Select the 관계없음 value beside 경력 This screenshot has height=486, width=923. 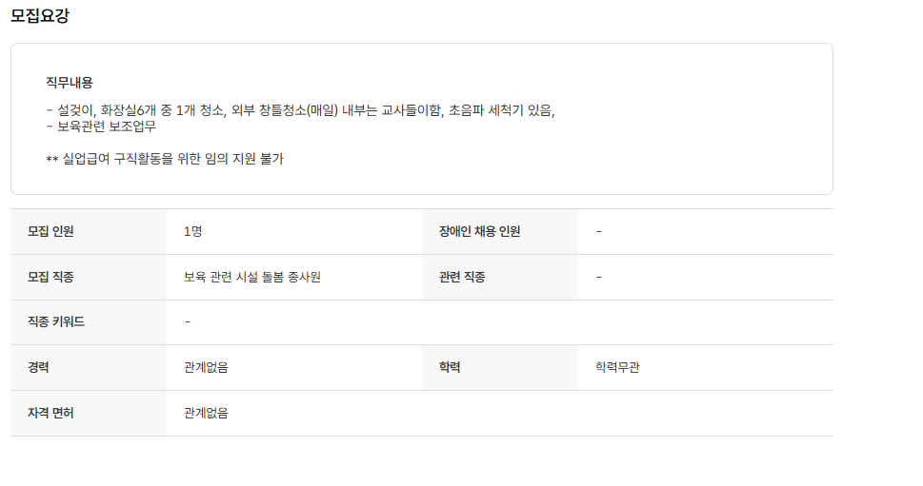pos(206,367)
